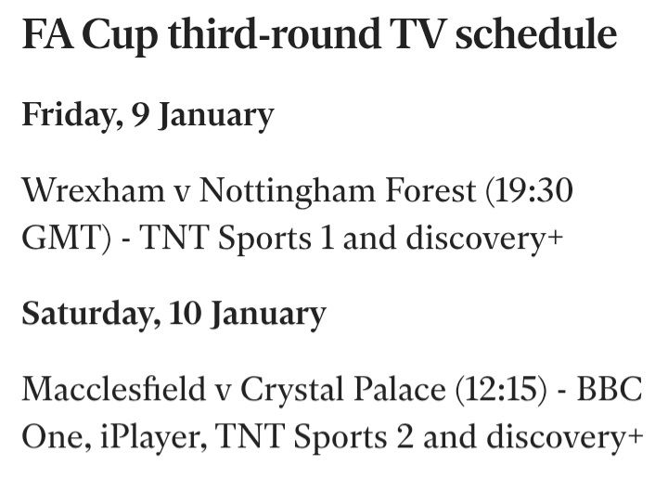Click the Crystal Palace team name
The image size is (668, 478).
pos(343,390)
